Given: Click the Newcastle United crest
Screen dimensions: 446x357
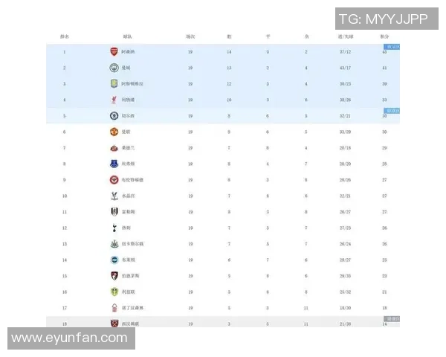Looking at the screenshot, I should [x=114, y=244].
